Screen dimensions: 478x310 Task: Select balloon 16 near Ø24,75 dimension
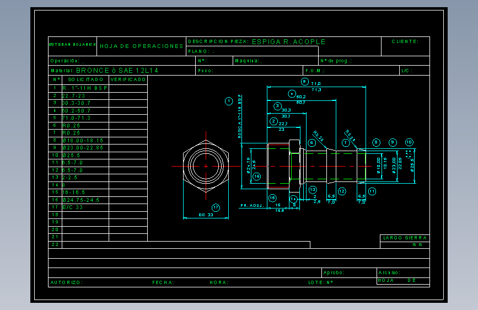point(257,176)
